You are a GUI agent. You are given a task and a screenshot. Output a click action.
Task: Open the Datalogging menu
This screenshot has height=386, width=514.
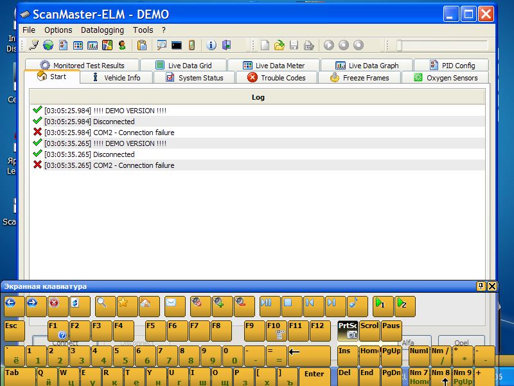point(102,30)
